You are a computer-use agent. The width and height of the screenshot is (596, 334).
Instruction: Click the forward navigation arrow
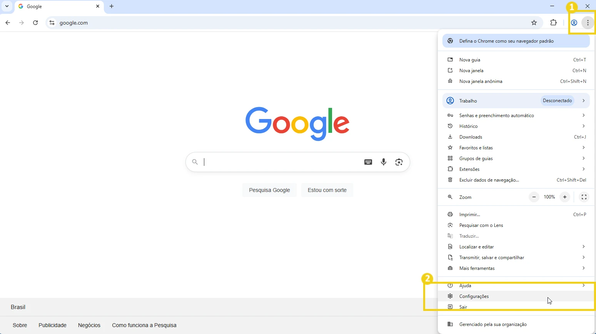point(22,23)
